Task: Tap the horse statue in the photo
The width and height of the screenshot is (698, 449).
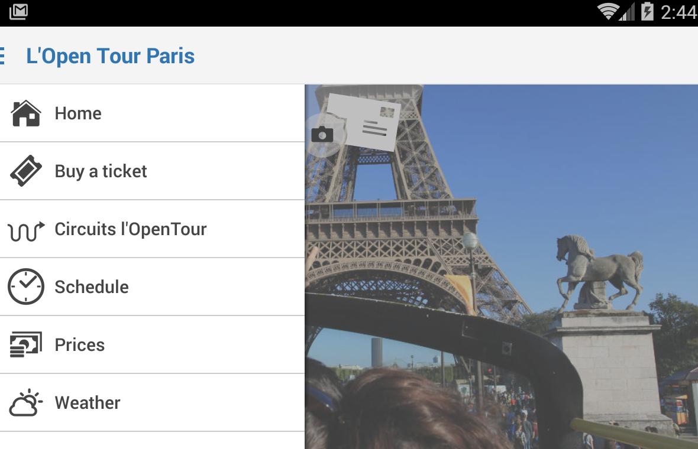Action: click(x=599, y=269)
